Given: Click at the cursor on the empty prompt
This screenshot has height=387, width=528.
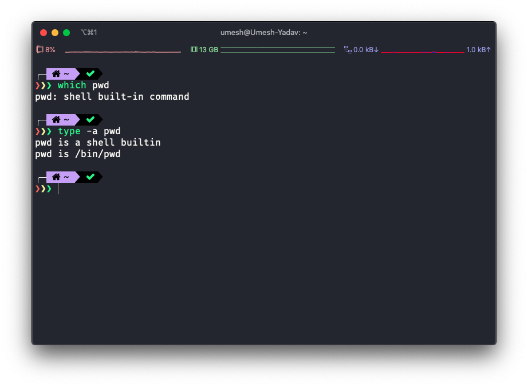Looking at the screenshot, I should pos(58,189).
